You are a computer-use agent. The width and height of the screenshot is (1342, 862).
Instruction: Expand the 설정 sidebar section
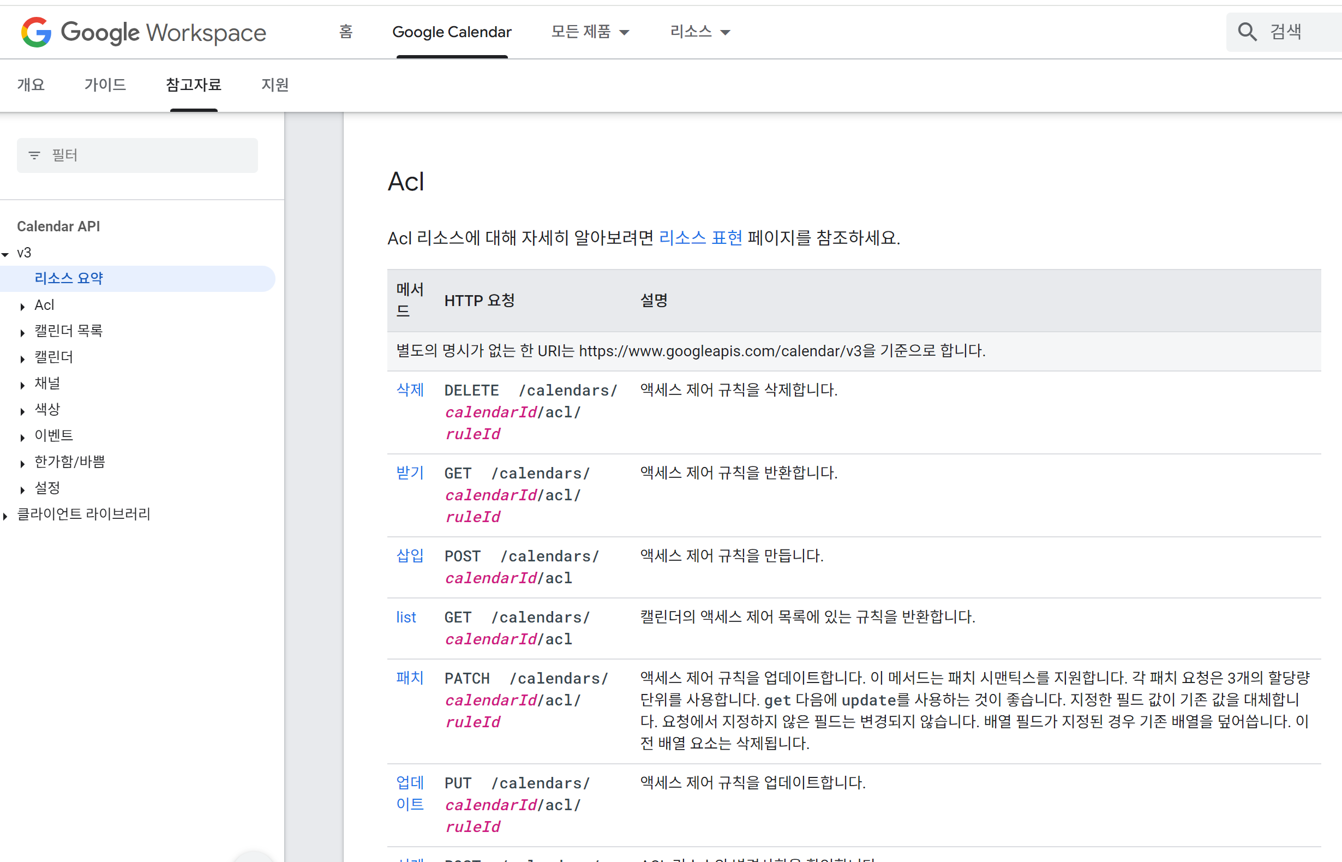point(22,489)
